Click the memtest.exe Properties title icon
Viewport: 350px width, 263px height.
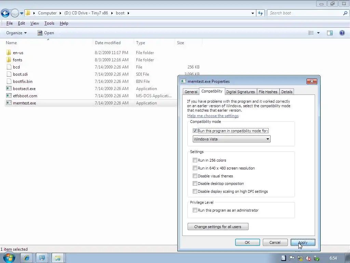click(x=183, y=81)
